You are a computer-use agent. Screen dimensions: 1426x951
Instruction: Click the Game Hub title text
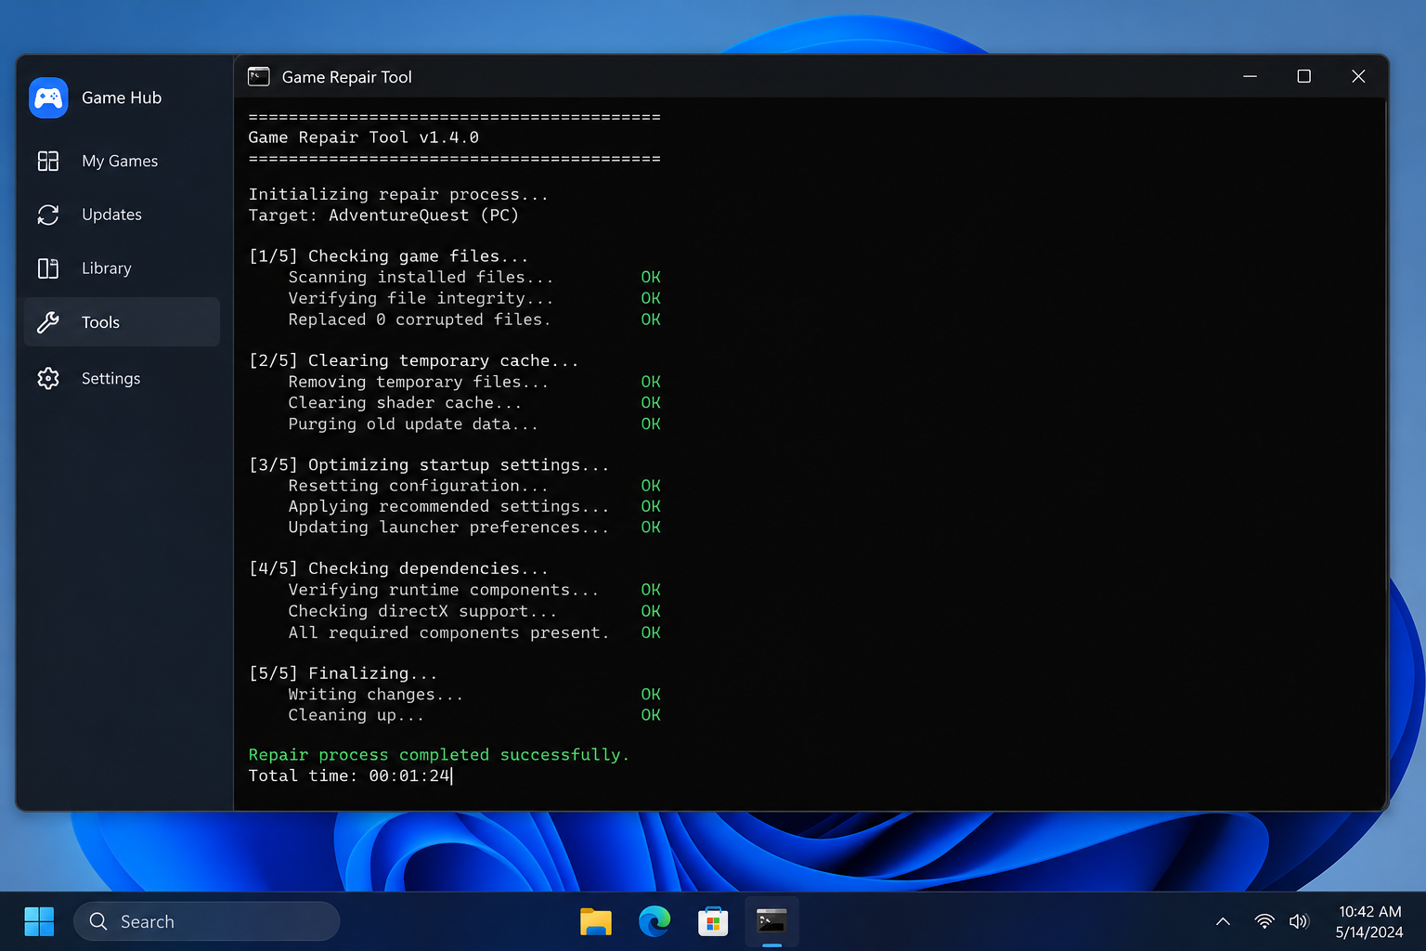[x=122, y=98]
